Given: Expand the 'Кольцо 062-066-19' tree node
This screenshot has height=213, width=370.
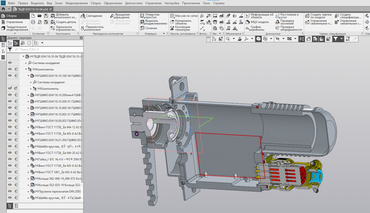Looking at the screenshot, I should tap(28, 179).
